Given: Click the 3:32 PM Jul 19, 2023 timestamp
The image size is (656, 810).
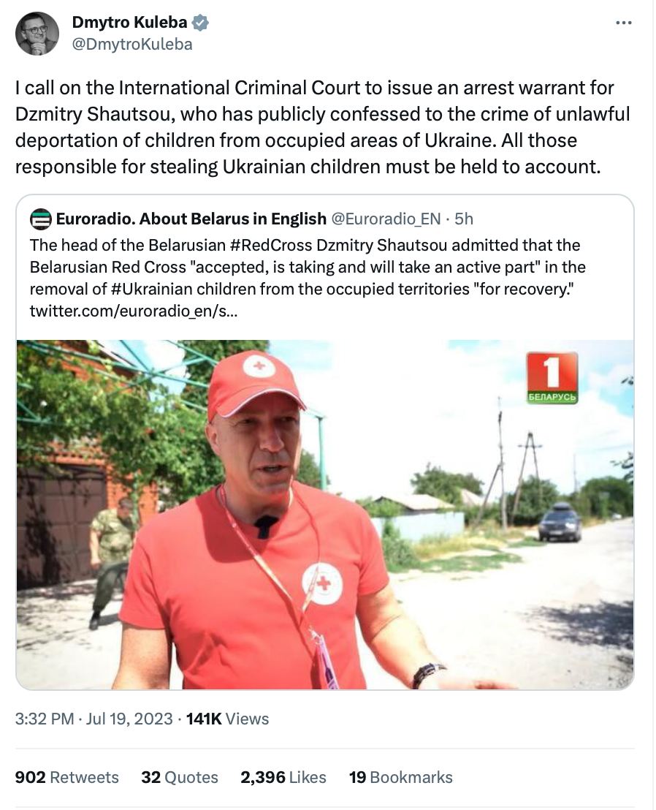Looking at the screenshot, I should point(94,719).
